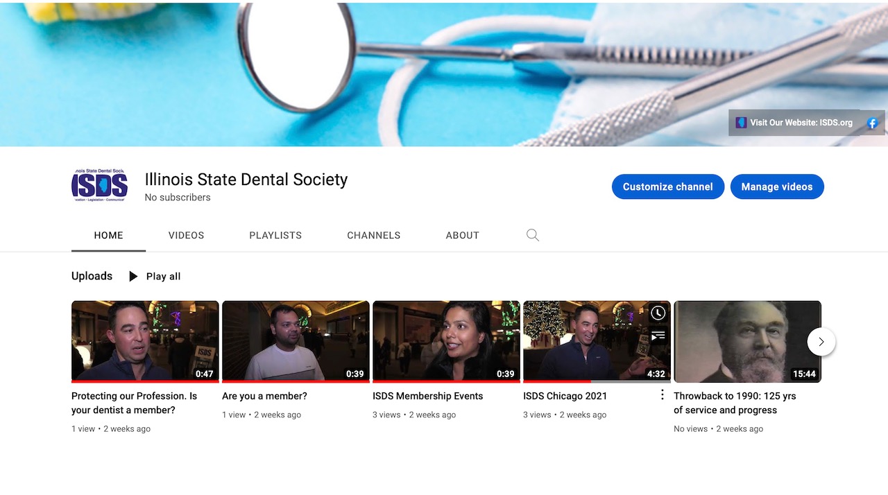Click the 15:44 duration badge
Screen dimensions: 888x495
804,374
